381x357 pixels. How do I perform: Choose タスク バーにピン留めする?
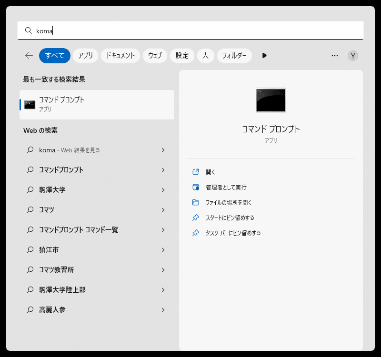pyautogui.click(x=233, y=233)
